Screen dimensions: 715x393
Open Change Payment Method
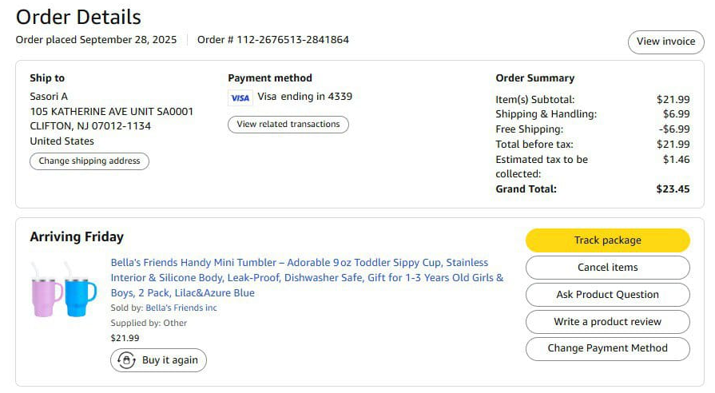click(607, 348)
